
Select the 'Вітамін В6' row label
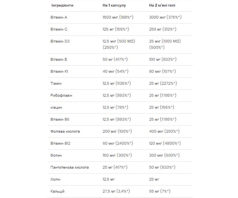[x=60, y=119]
